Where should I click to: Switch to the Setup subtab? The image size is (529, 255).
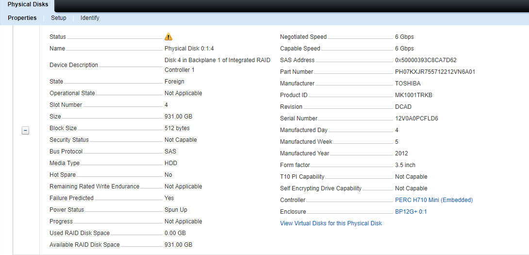pos(59,18)
